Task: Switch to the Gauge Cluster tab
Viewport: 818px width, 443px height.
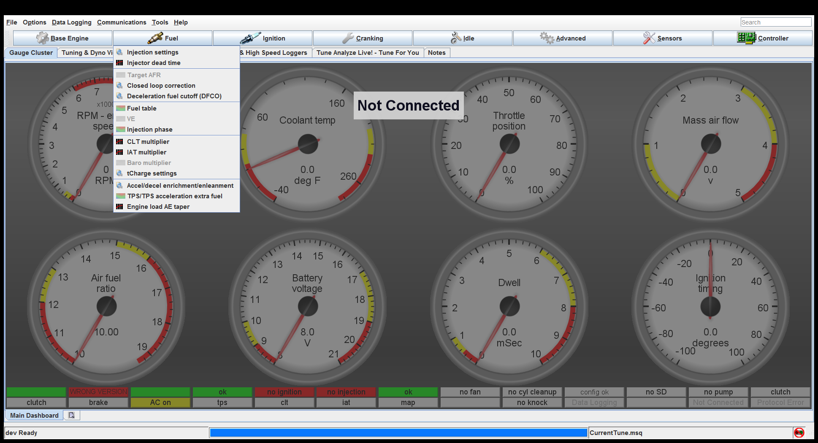Action: click(31, 53)
